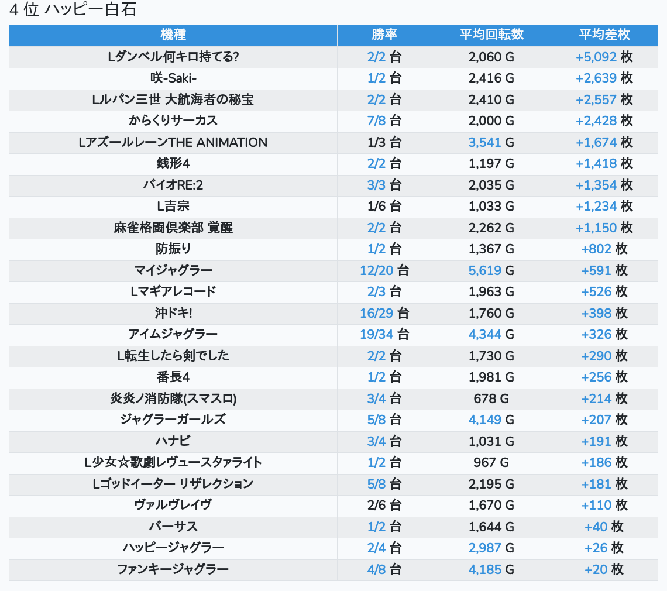Select the 咲-Saki- machine name
The width and height of the screenshot is (667, 591).
(173, 78)
